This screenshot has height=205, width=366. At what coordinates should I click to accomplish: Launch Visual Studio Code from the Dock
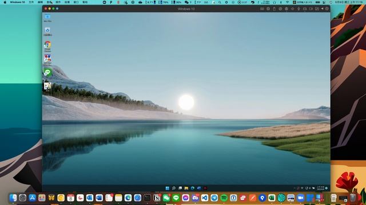(205, 198)
